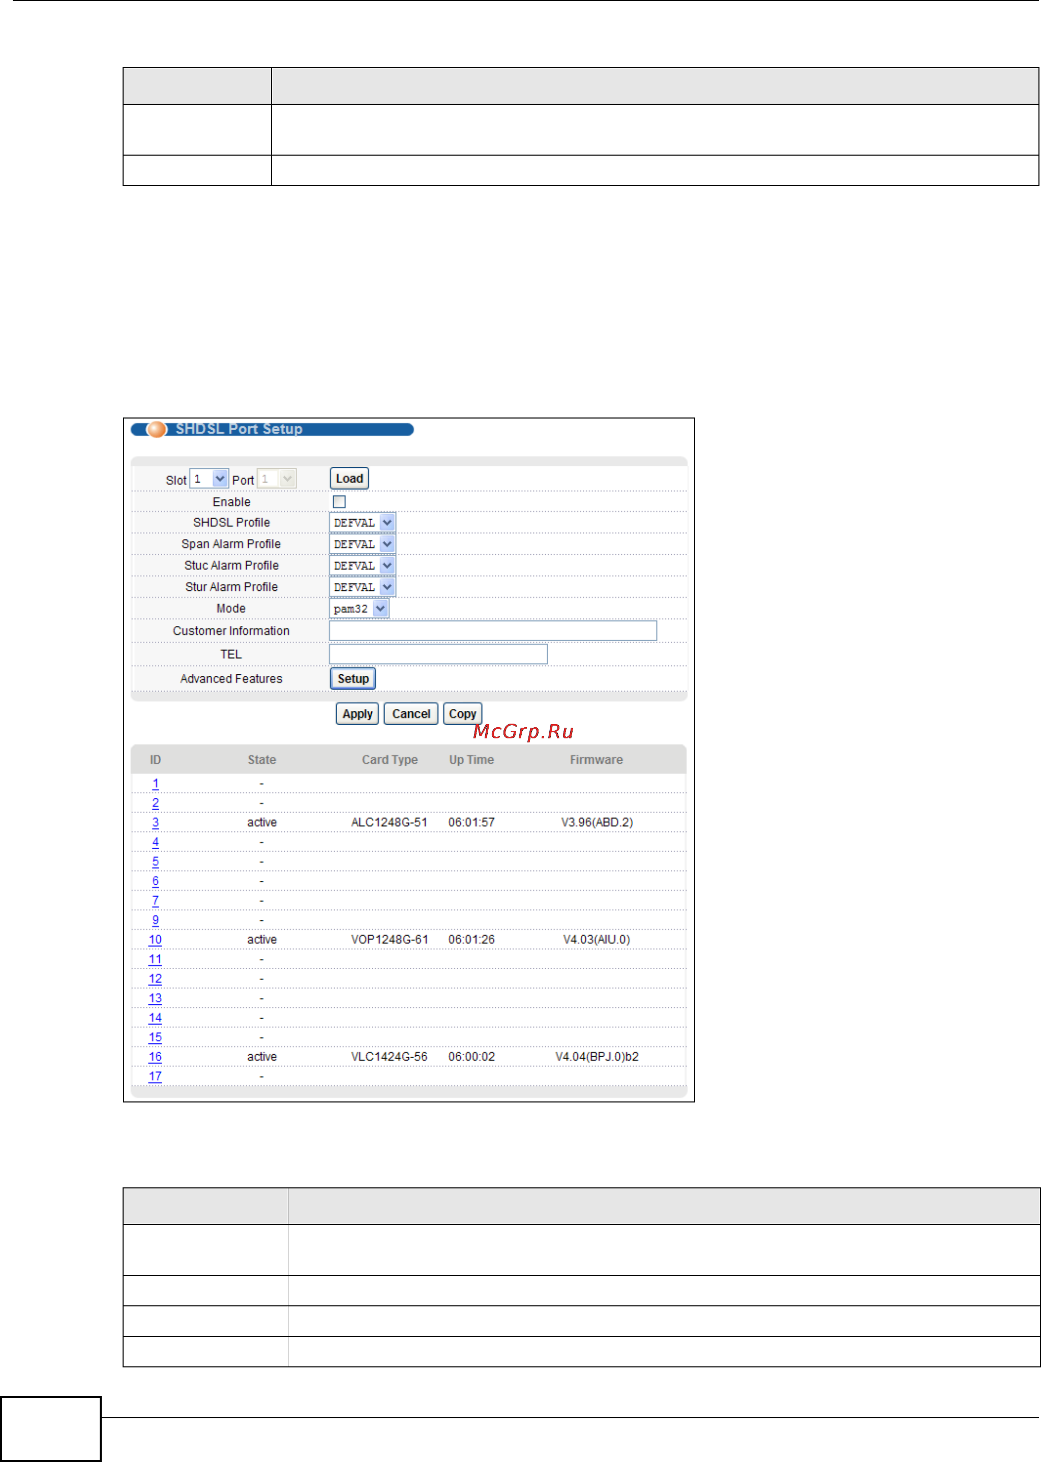Click the Copy button

point(462,714)
